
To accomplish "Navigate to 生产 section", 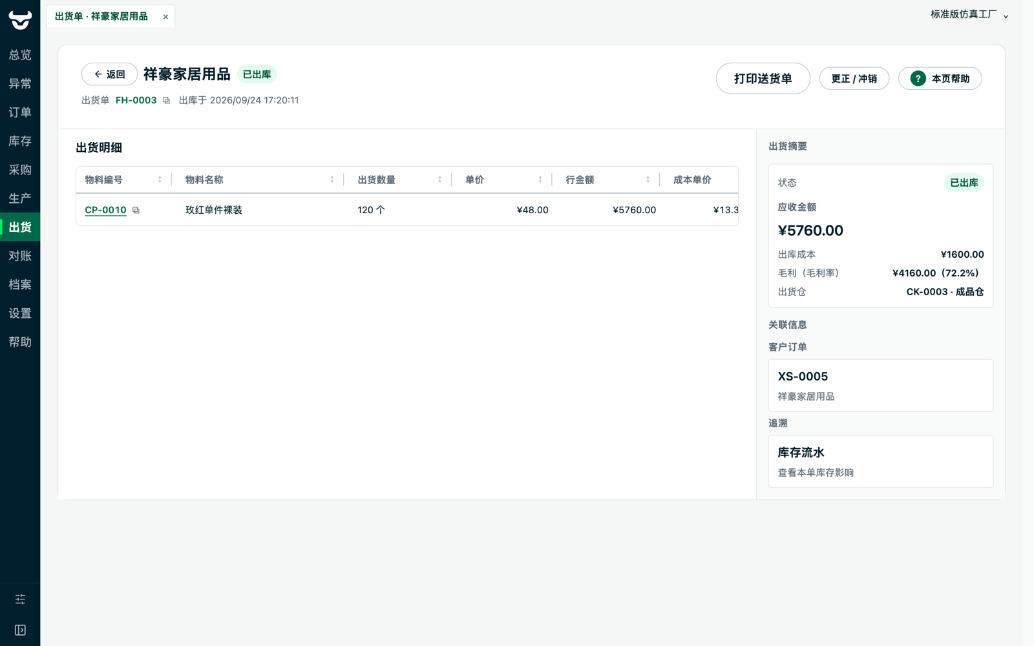I will click(20, 198).
